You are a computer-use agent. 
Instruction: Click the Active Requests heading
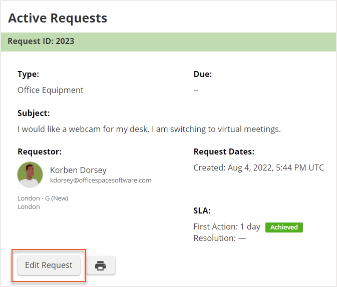tap(58, 18)
